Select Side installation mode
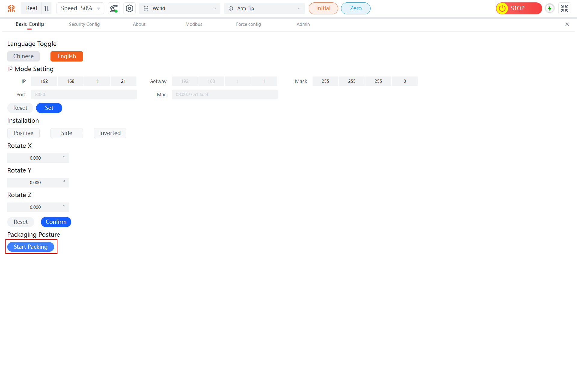The width and height of the screenshot is (577, 384). tap(66, 133)
